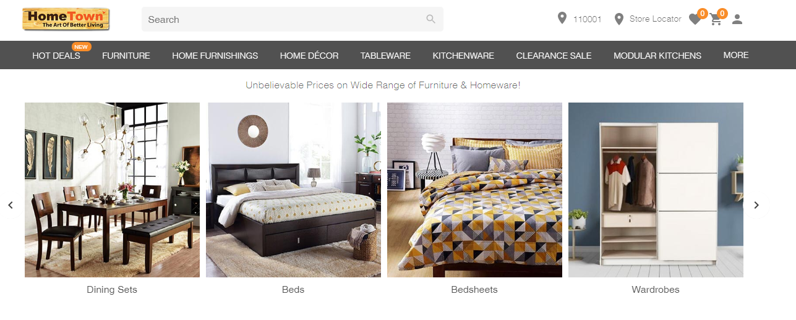Expand the MORE menu
The image size is (796, 320).
(x=736, y=55)
